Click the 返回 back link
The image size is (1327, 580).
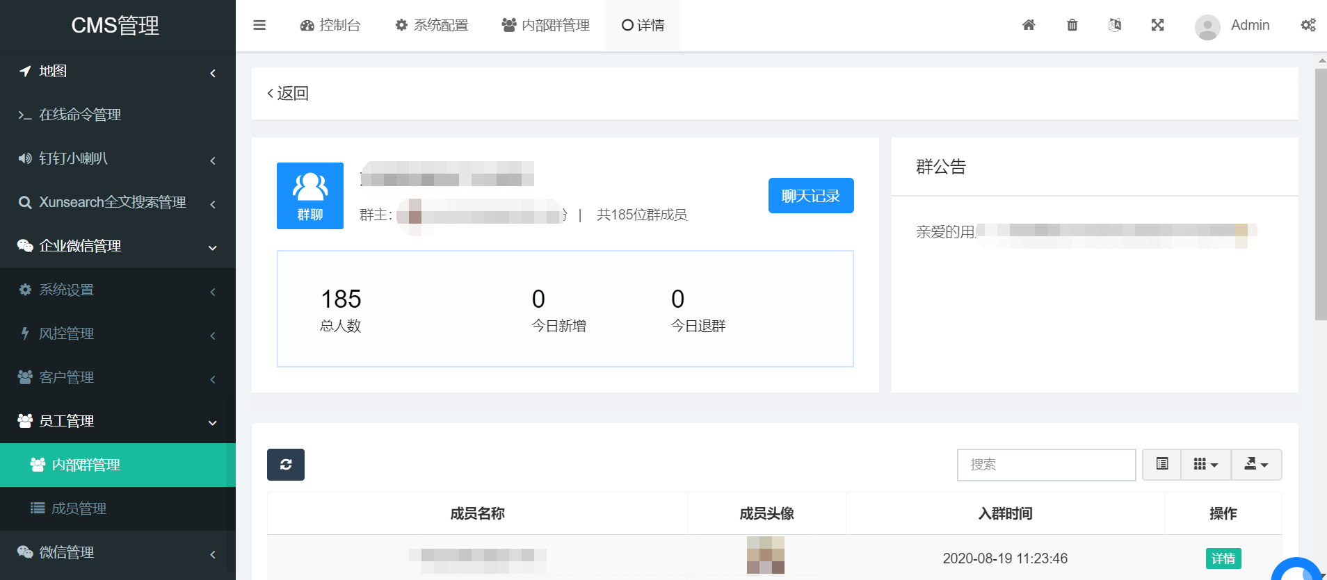(288, 93)
